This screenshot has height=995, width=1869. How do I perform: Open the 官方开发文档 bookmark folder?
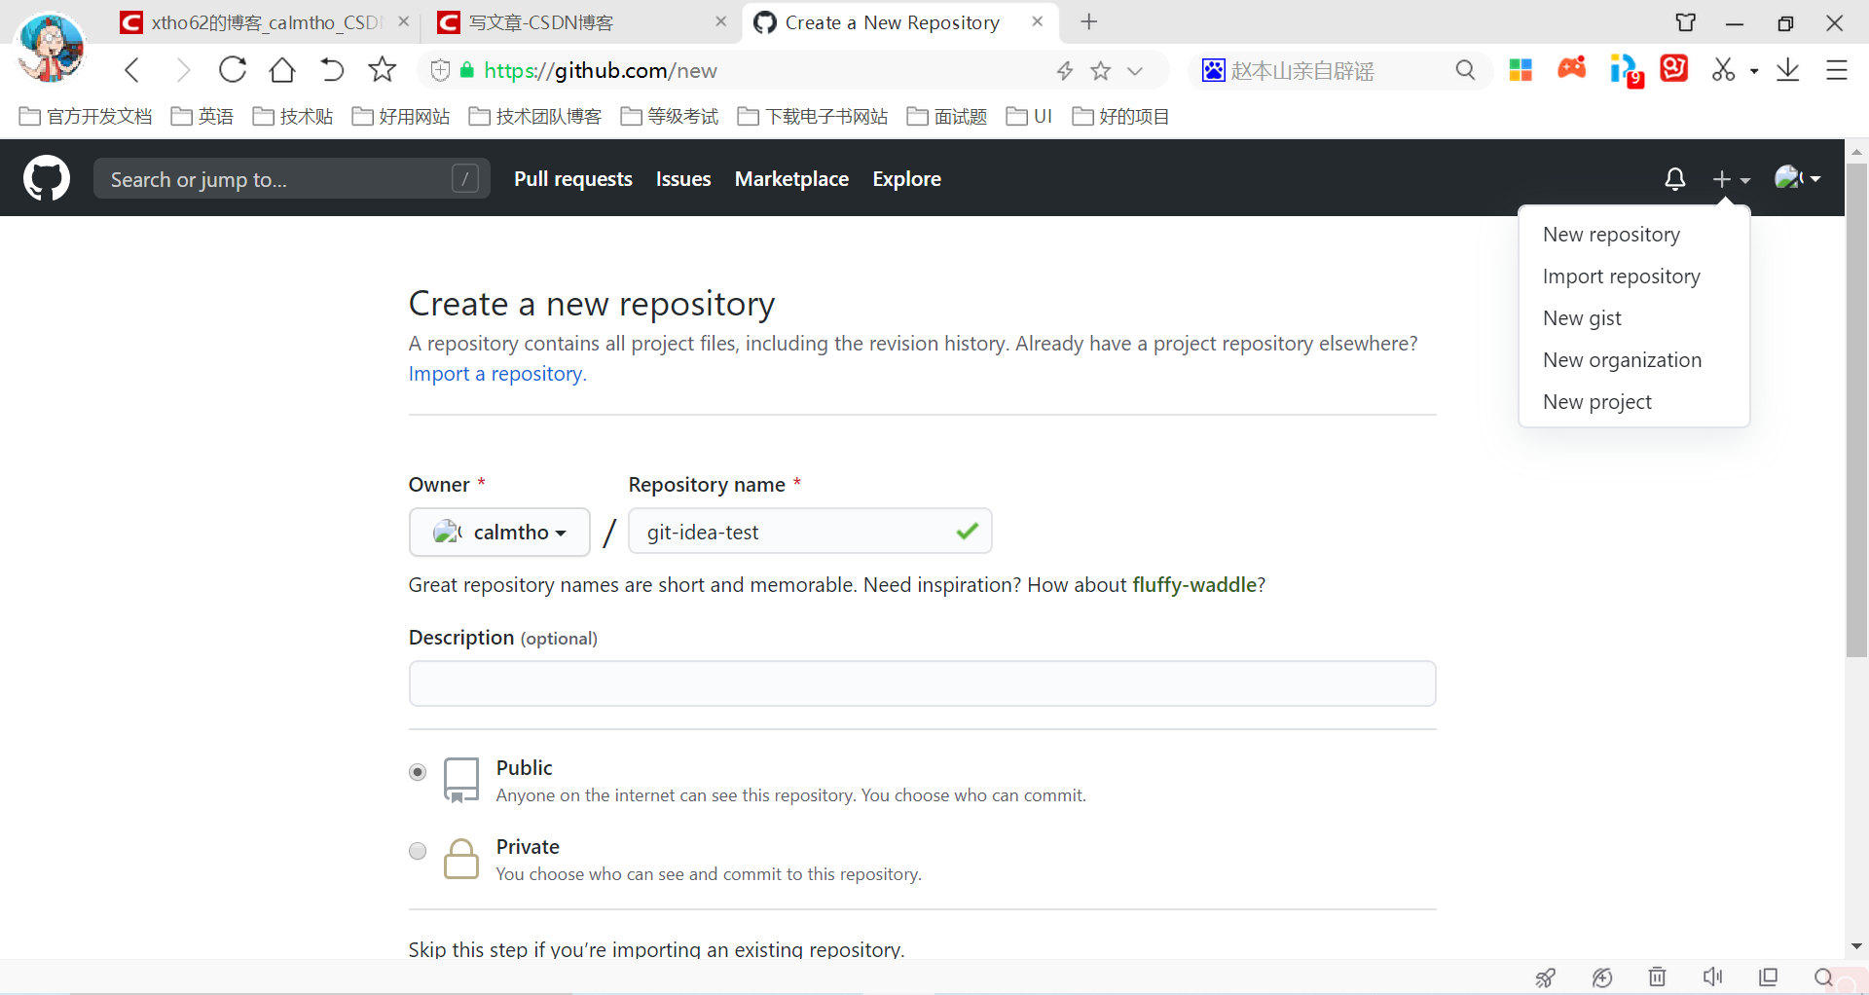[x=86, y=117]
